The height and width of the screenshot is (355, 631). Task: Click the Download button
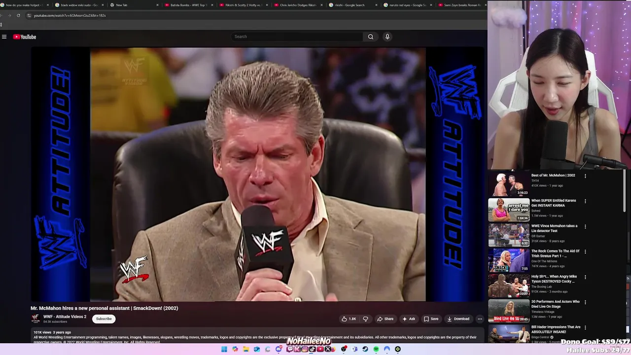click(458, 319)
